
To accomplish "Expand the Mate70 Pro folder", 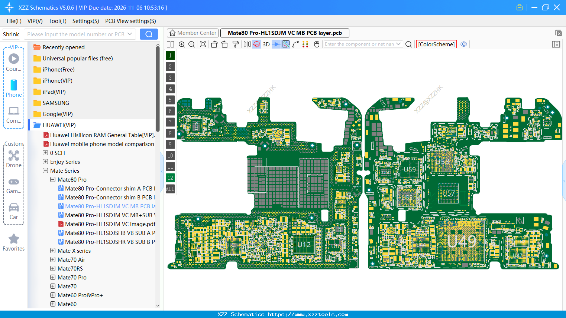I will [x=52, y=277].
